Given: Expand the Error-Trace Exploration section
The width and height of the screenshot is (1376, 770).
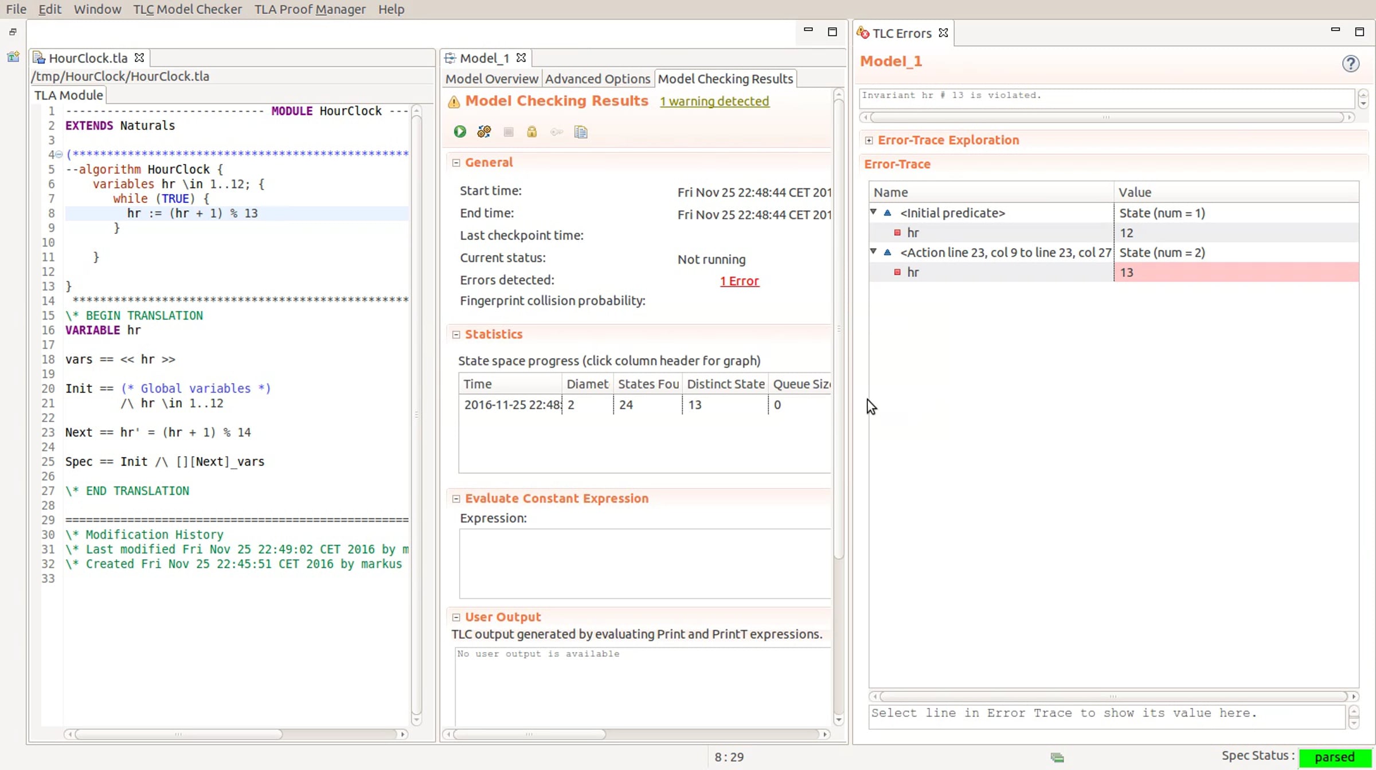Looking at the screenshot, I should [869, 140].
